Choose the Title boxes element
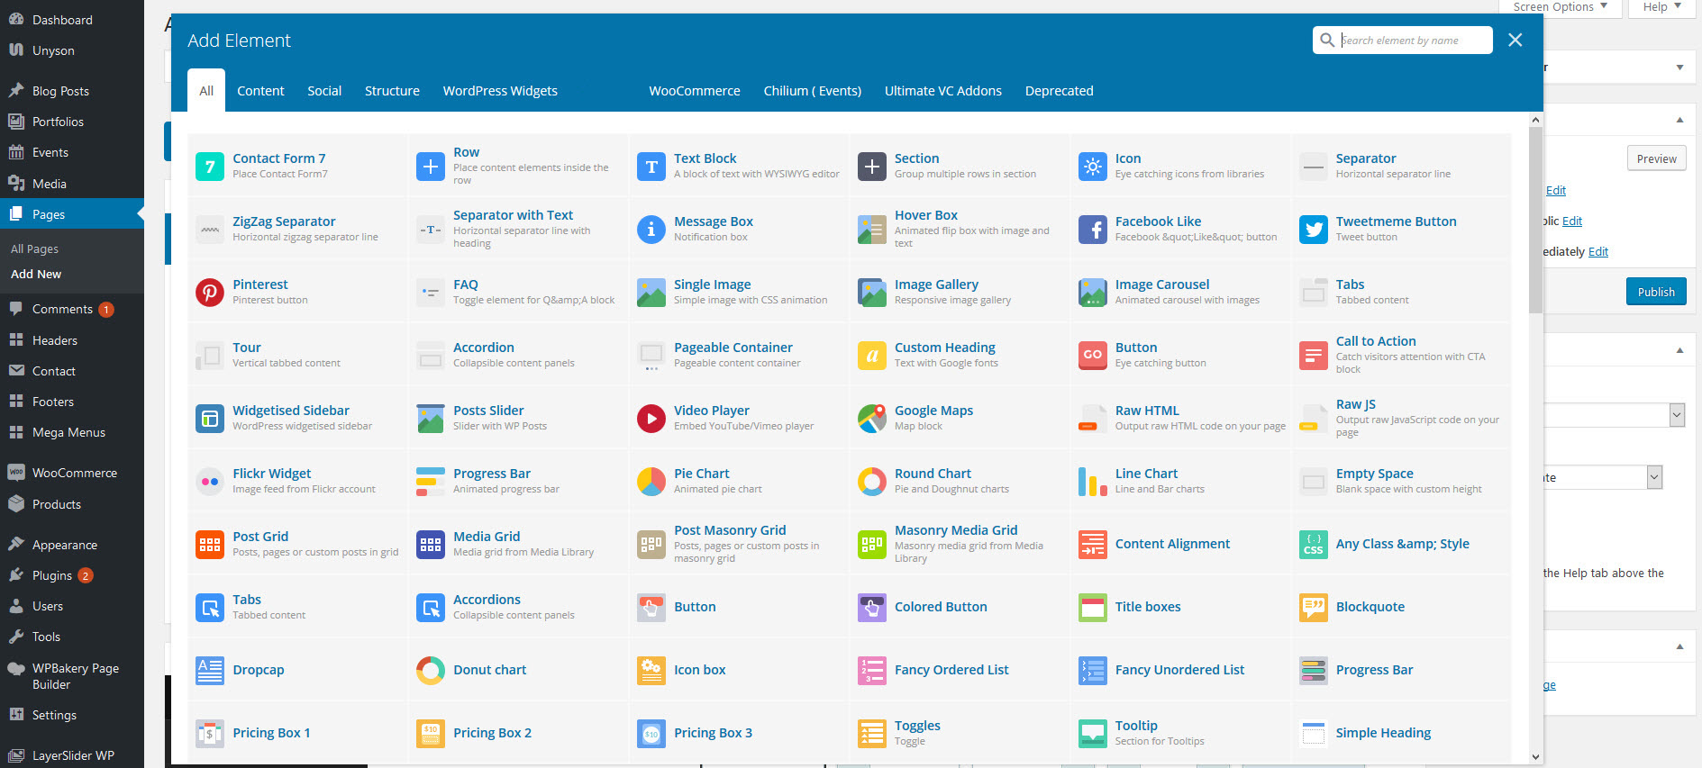Image resolution: width=1702 pixels, height=768 pixels. (1180, 608)
